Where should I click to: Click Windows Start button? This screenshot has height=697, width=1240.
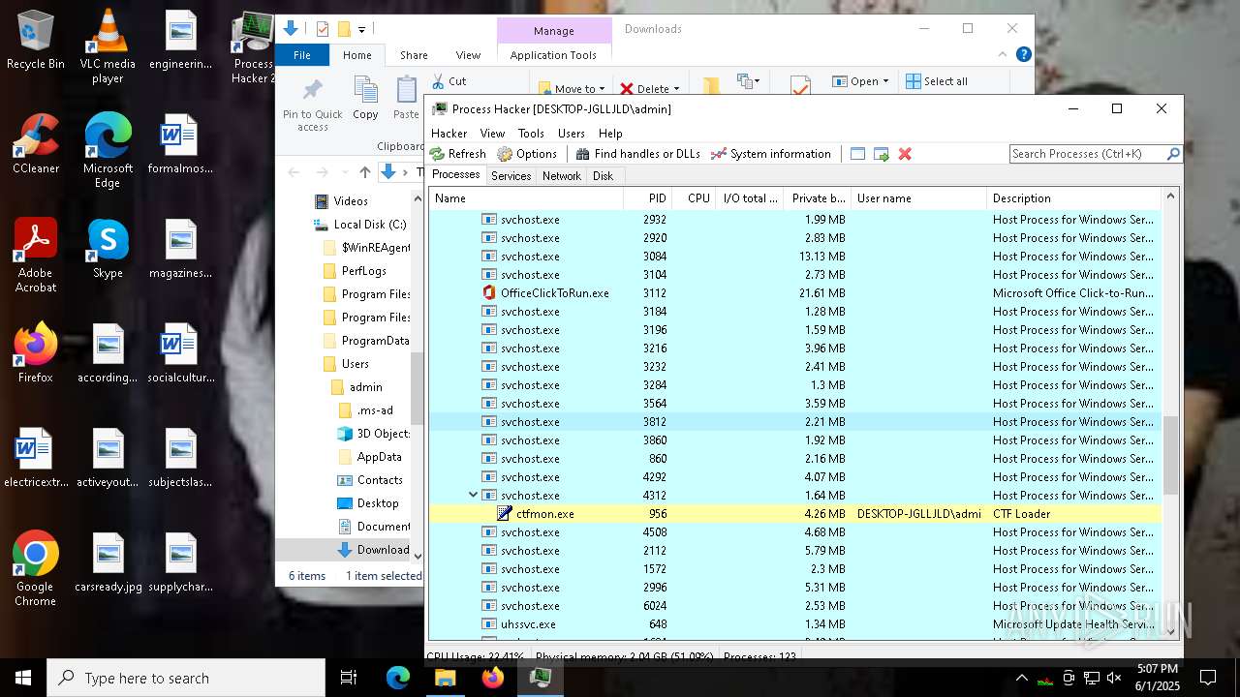(x=23, y=678)
